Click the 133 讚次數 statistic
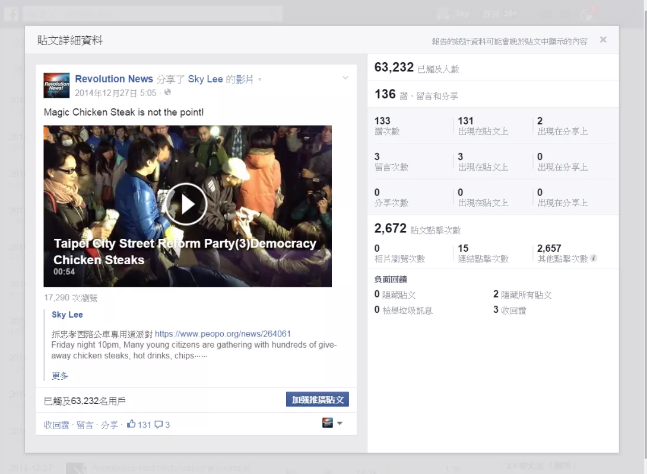The image size is (647, 474). 387,126
